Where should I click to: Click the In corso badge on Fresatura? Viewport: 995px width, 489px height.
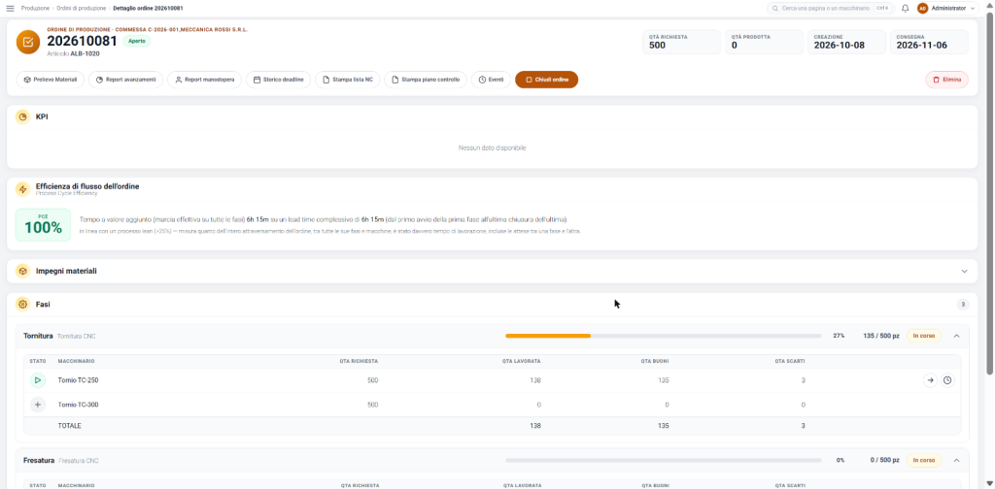click(924, 460)
